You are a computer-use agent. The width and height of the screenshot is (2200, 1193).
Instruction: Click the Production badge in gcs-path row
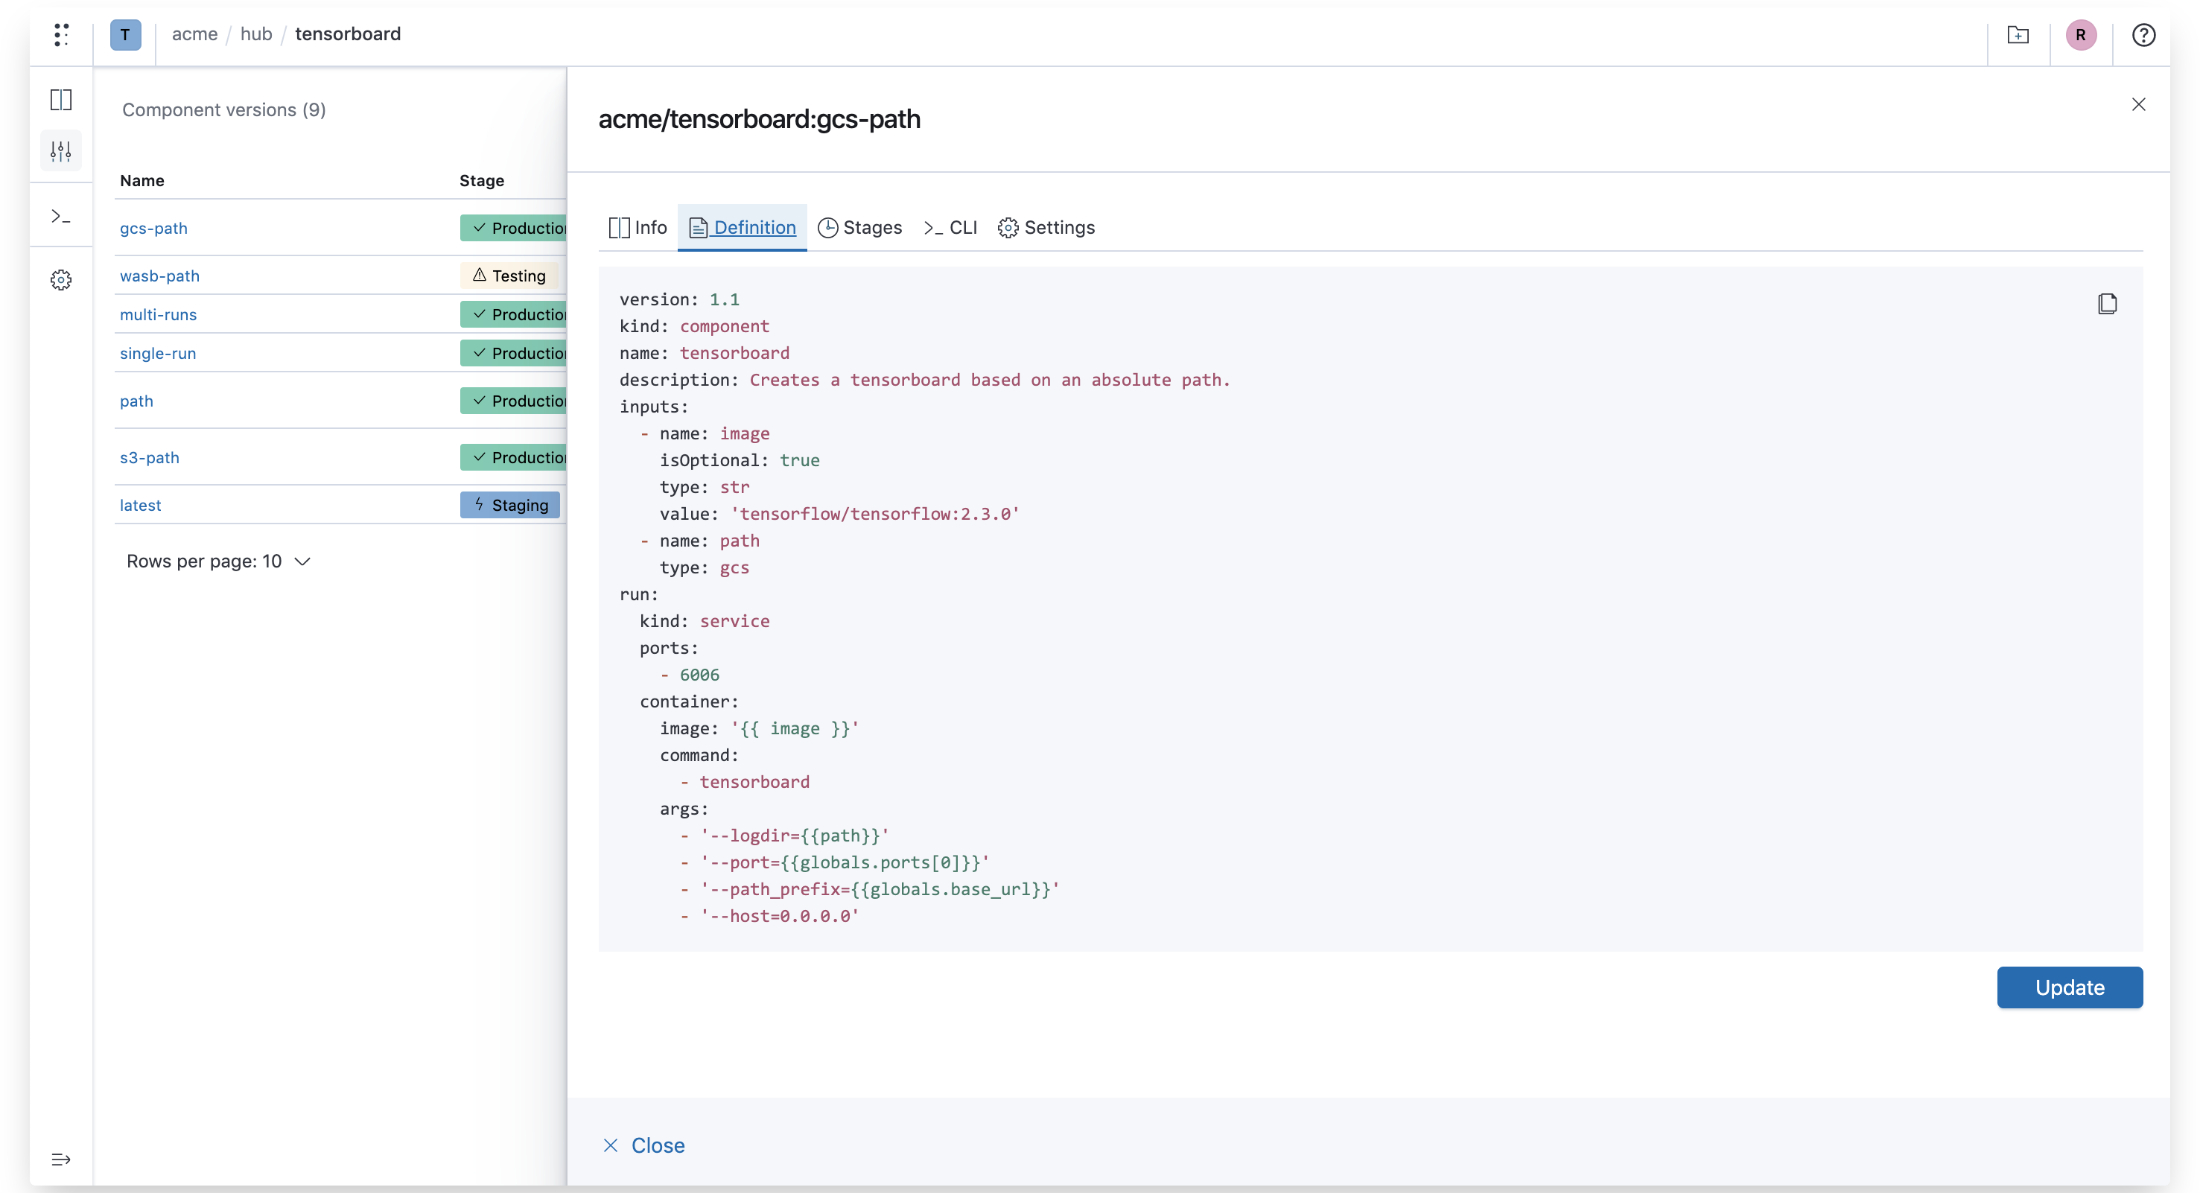point(513,228)
